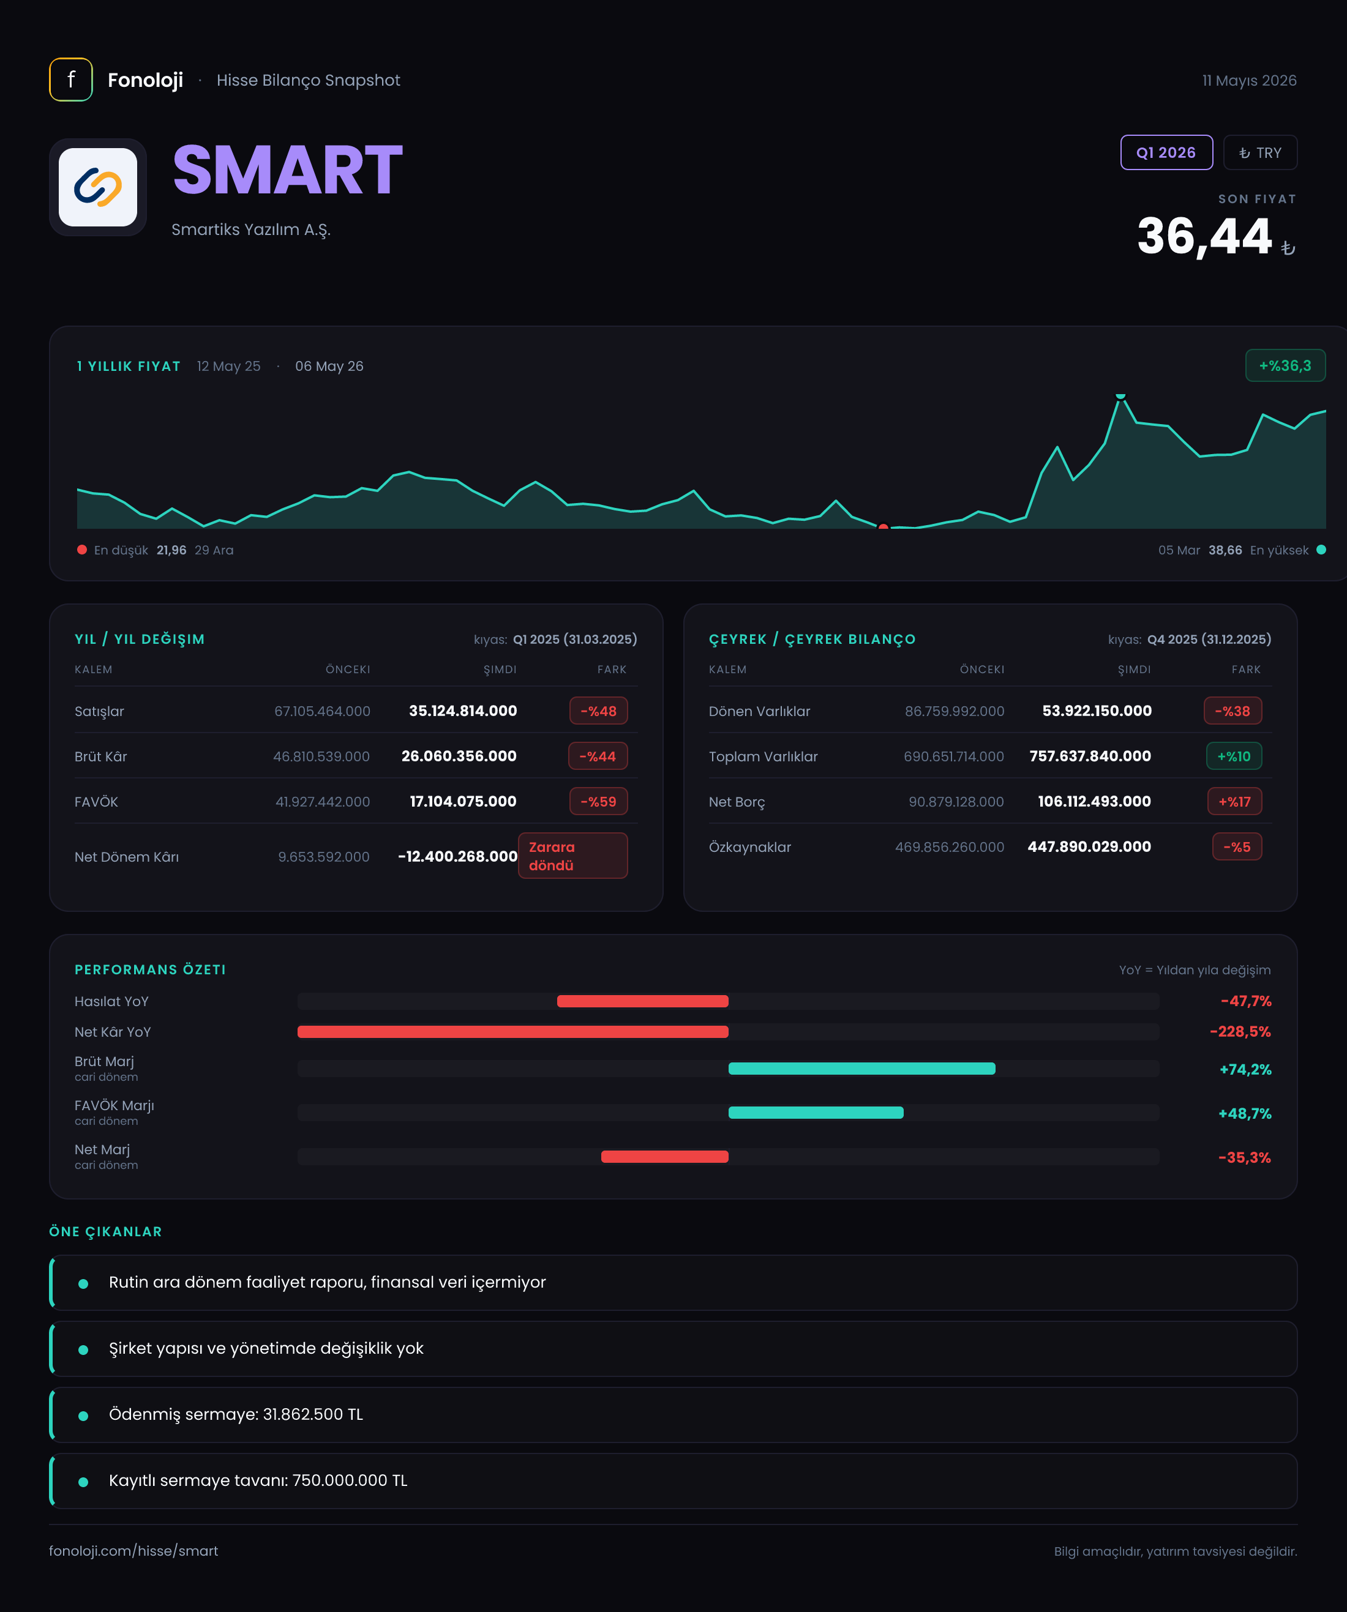Click the 'YIL / YIL DEĞİŞİM' section title

pos(140,639)
